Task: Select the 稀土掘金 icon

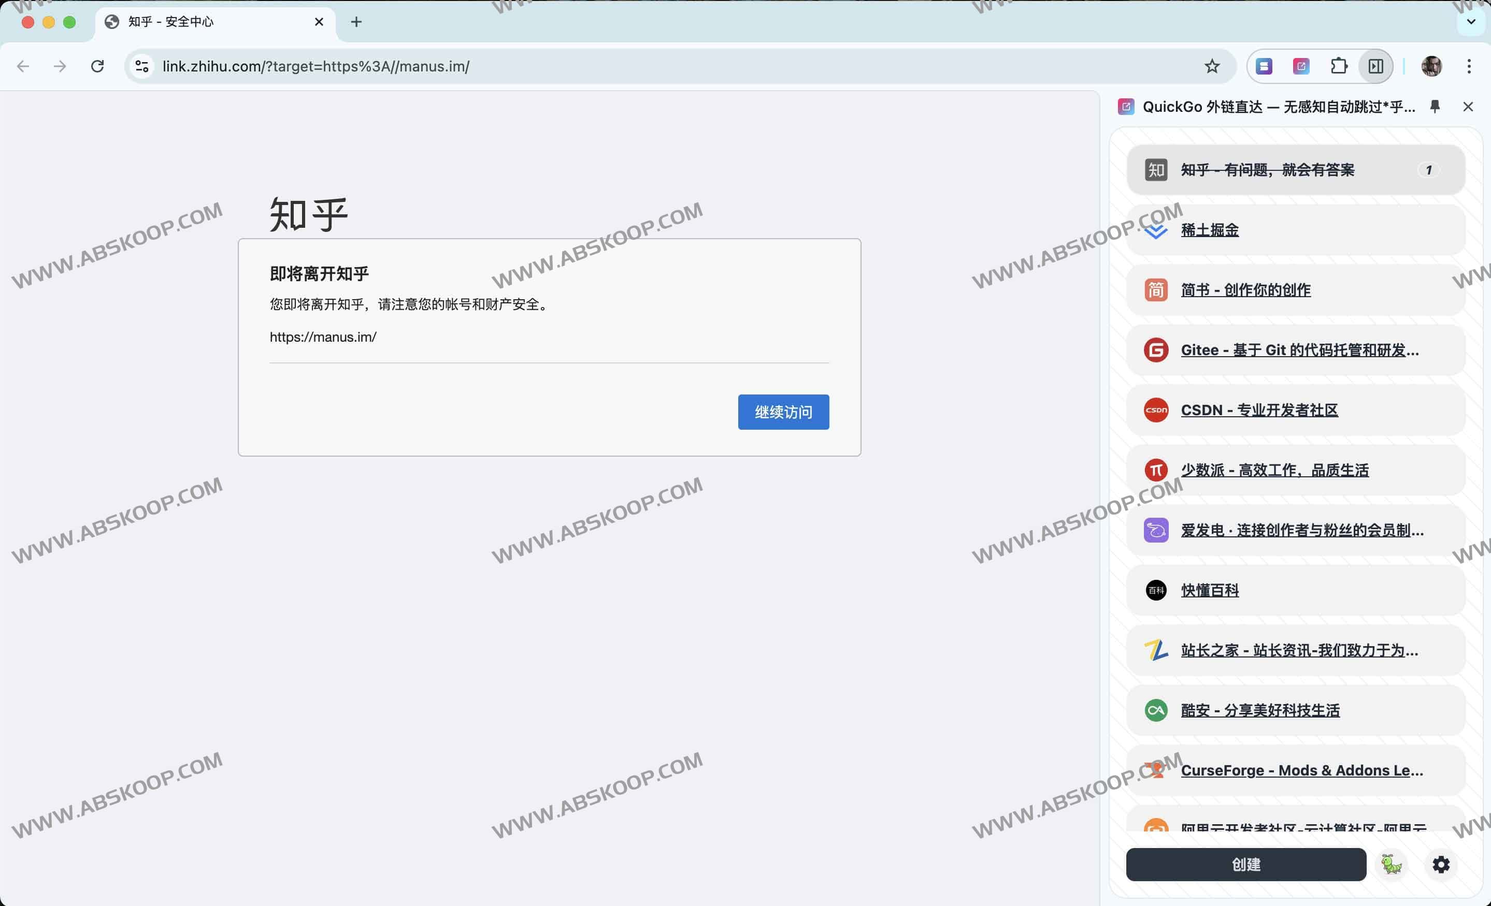Action: [x=1156, y=230]
